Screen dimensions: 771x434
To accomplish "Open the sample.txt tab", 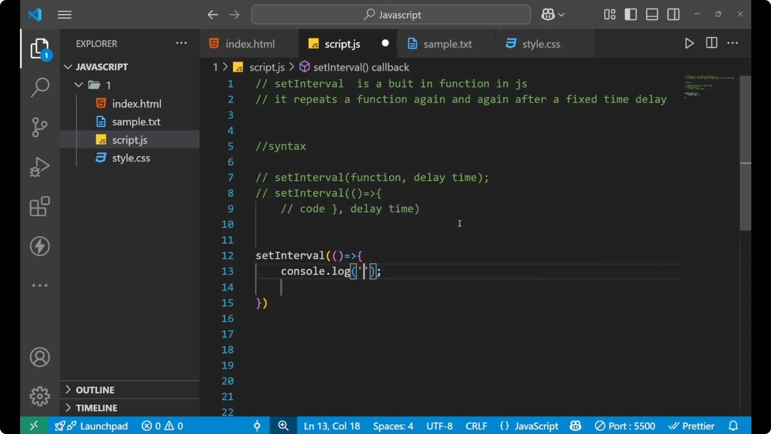I will (448, 44).
